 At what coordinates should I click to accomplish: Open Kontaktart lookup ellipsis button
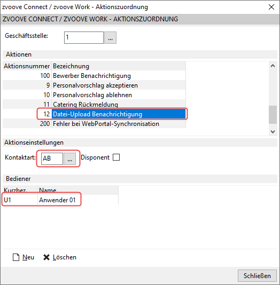click(69, 159)
